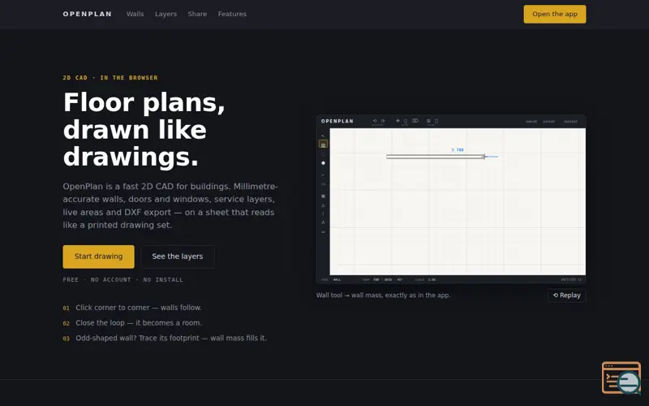Screen dimensions: 649x406
Task: Click the See the layers button
Action: [x=178, y=257]
